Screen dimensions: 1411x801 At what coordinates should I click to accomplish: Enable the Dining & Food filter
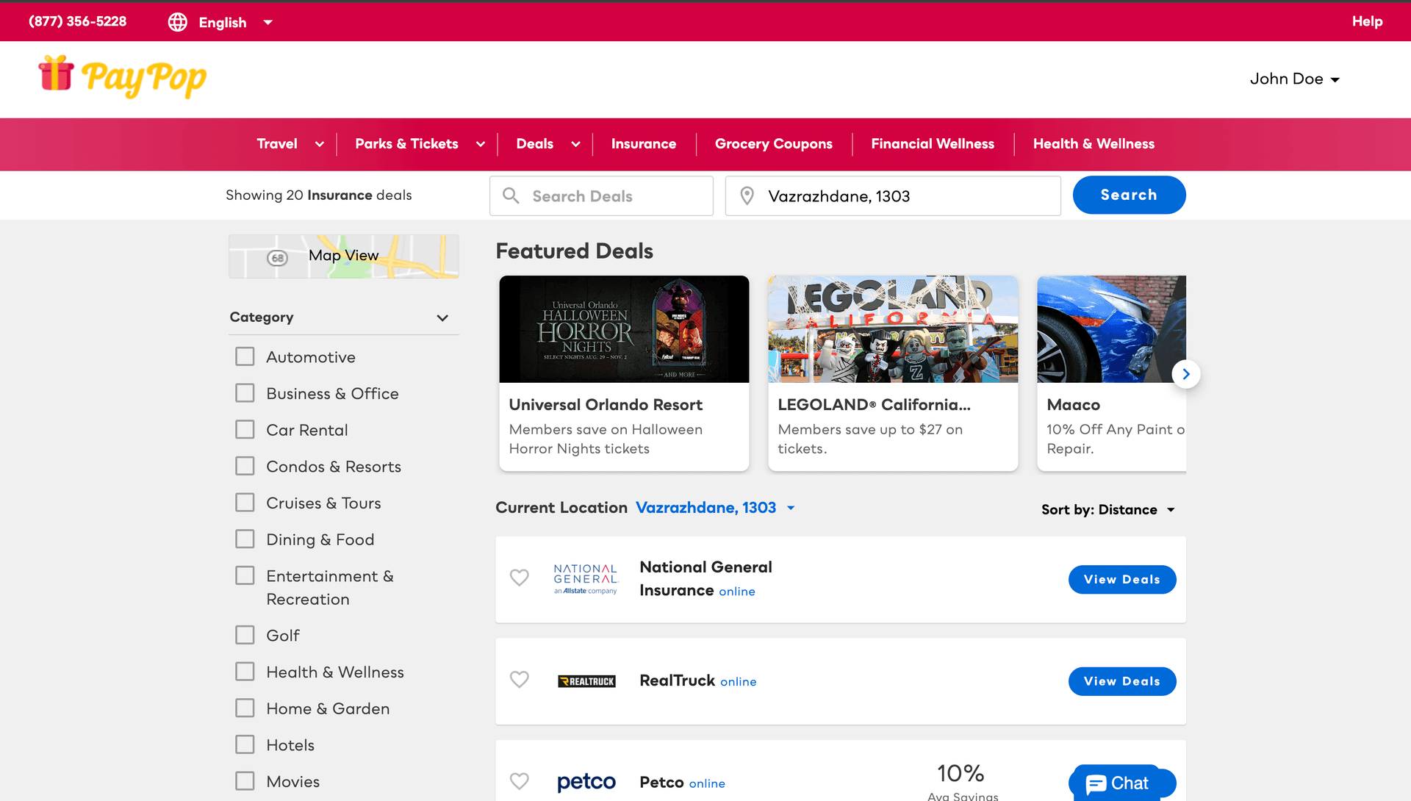coord(245,539)
